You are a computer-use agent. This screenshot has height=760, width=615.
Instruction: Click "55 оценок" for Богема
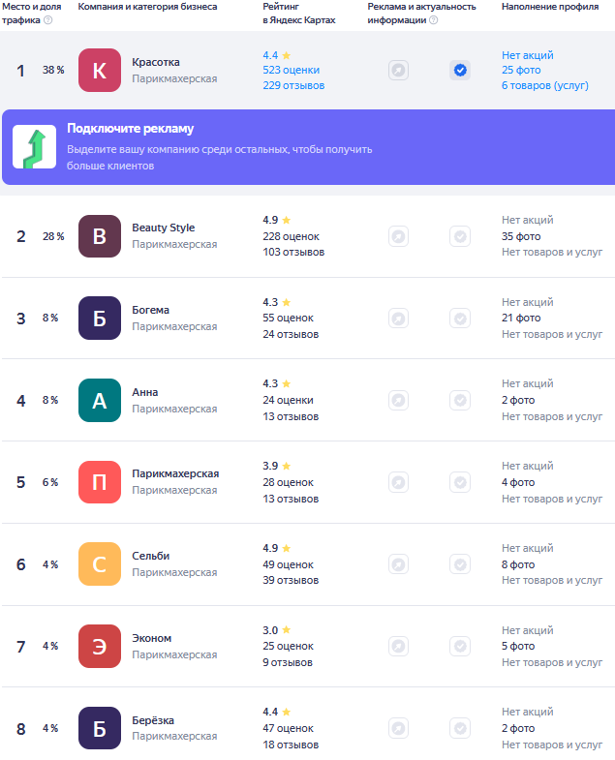[x=288, y=318]
